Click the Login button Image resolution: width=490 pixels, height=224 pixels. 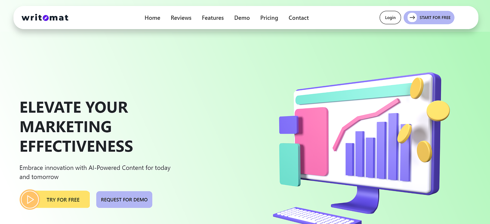click(x=390, y=18)
